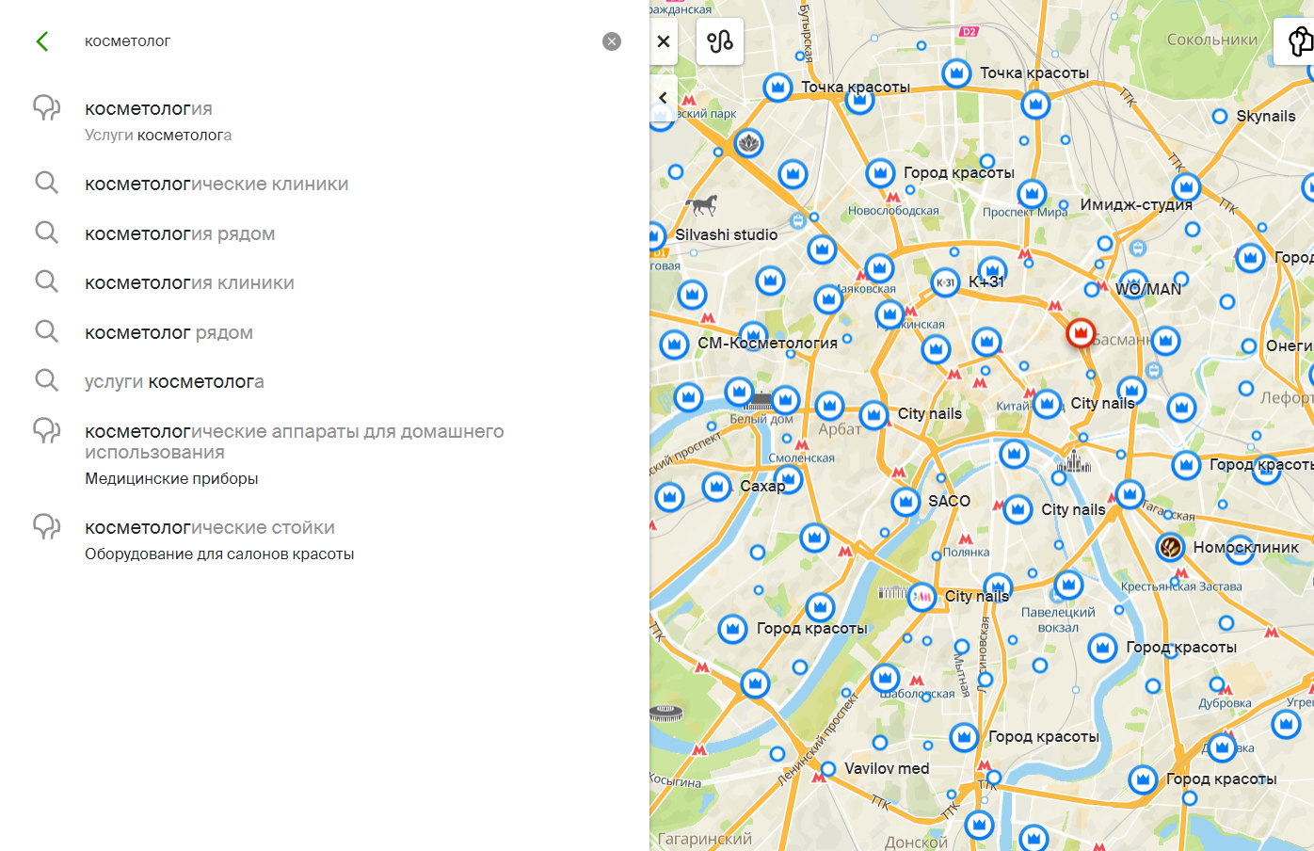Click 'Новослободская' metro station label
Viewport: 1314px width, 851px height.
click(893, 210)
